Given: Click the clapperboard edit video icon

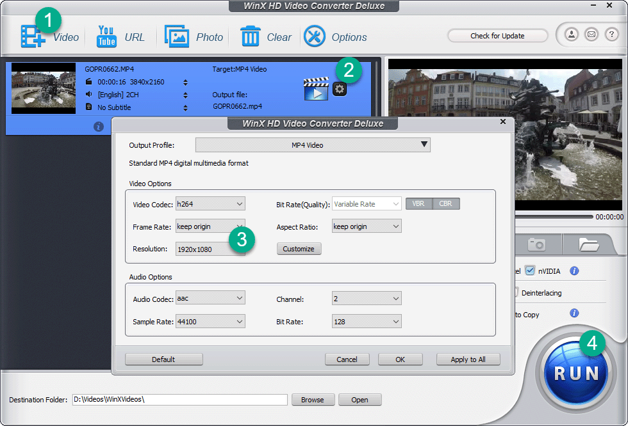Looking at the screenshot, I should (x=316, y=89).
